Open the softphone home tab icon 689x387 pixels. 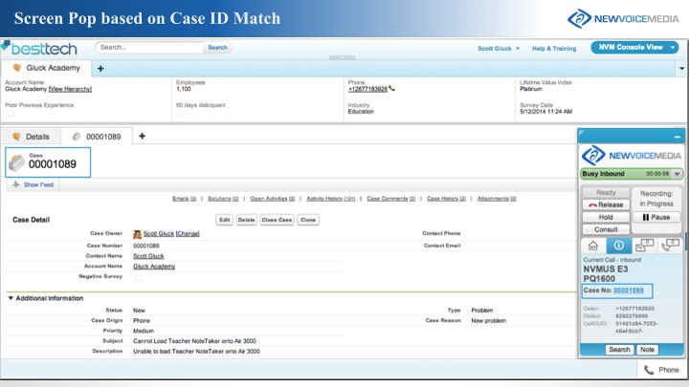pyautogui.click(x=593, y=246)
